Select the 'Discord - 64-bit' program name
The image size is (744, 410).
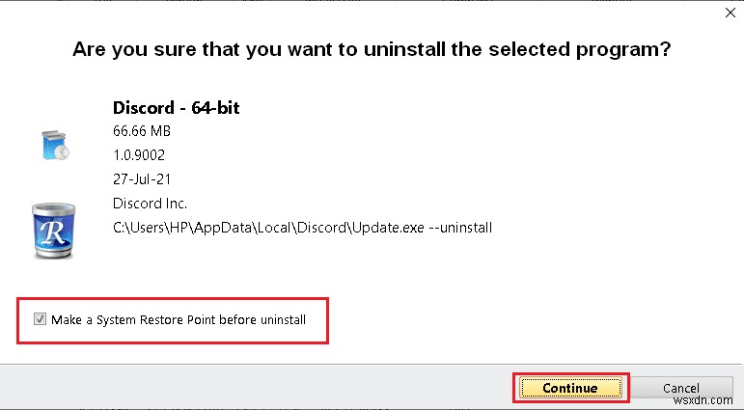tap(176, 107)
